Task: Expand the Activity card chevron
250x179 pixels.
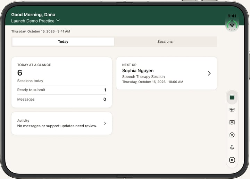Action: coord(105,123)
